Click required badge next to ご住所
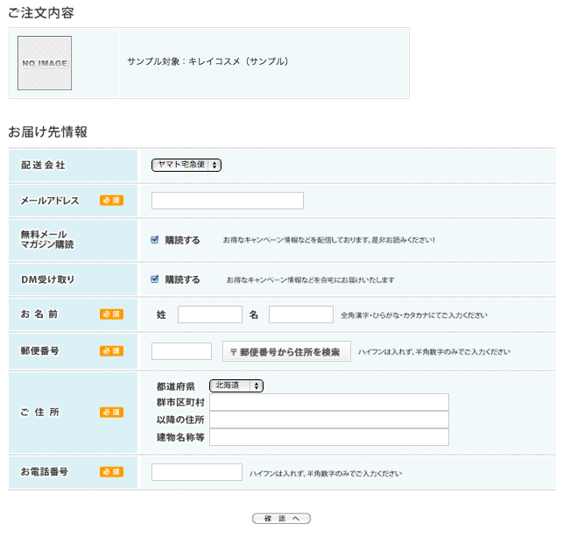Image resolution: width=563 pixels, height=537 pixels. [111, 412]
